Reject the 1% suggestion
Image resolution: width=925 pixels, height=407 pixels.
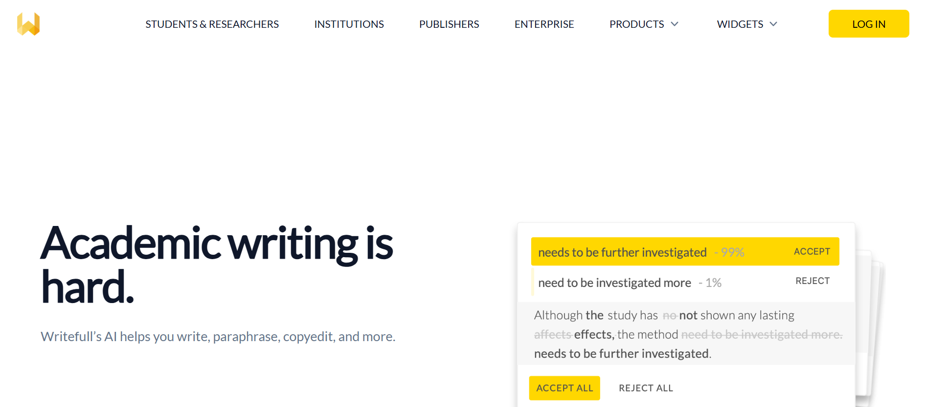click(812, 281)
